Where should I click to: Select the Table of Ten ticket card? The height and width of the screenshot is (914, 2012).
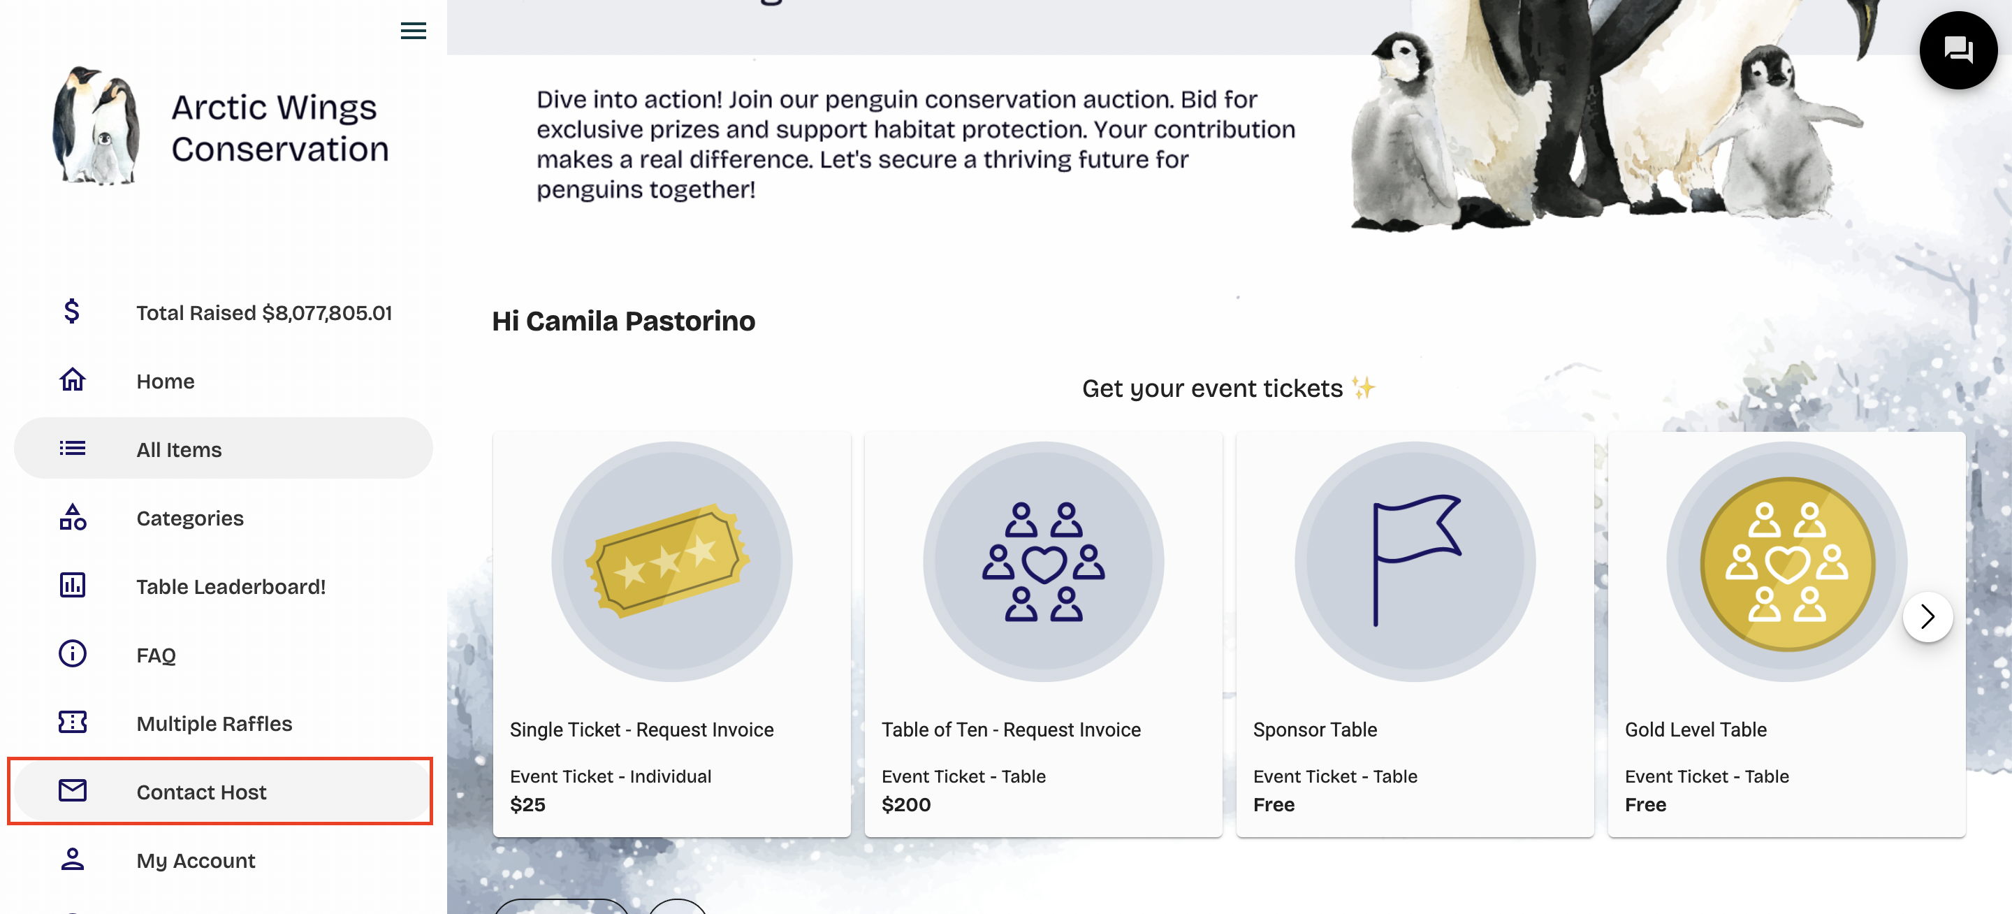[1043, 634]
